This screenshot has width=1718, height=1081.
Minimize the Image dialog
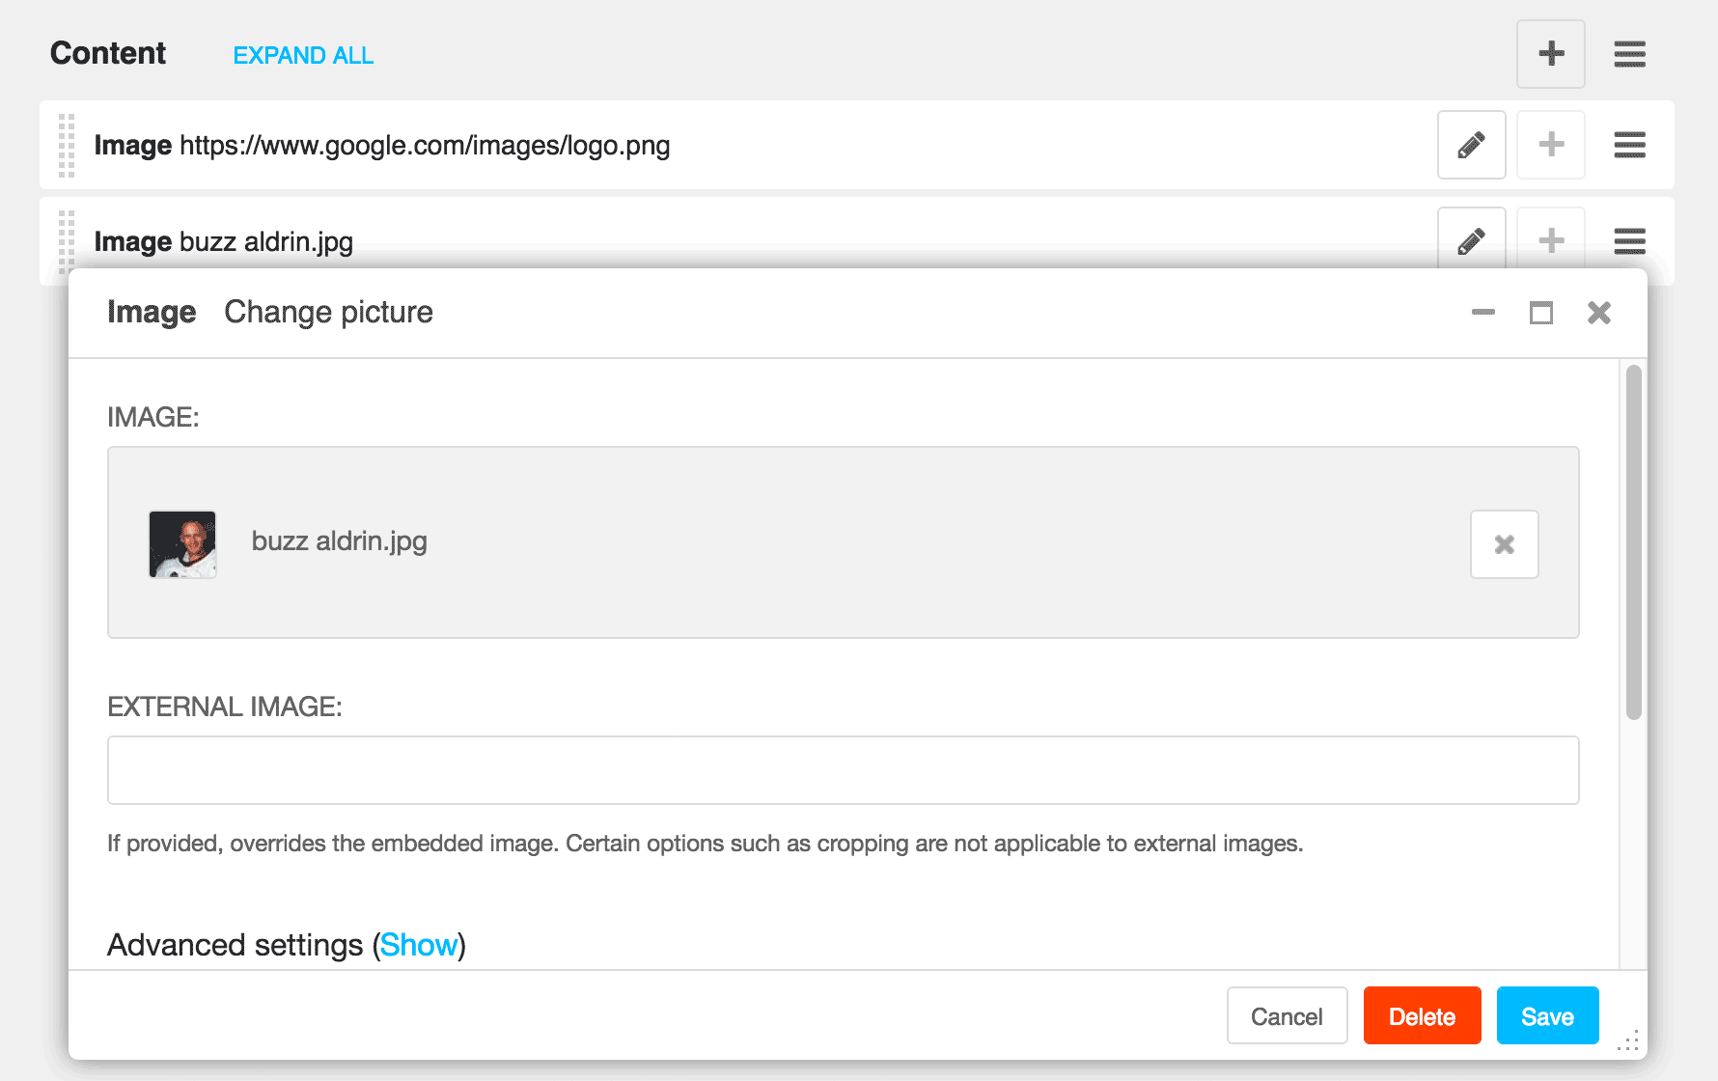(x=1482, y=312)
